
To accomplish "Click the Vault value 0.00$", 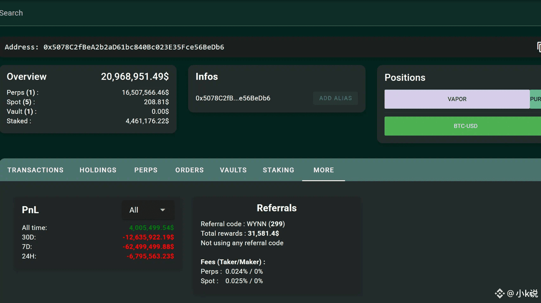I will tap(160, 111).
